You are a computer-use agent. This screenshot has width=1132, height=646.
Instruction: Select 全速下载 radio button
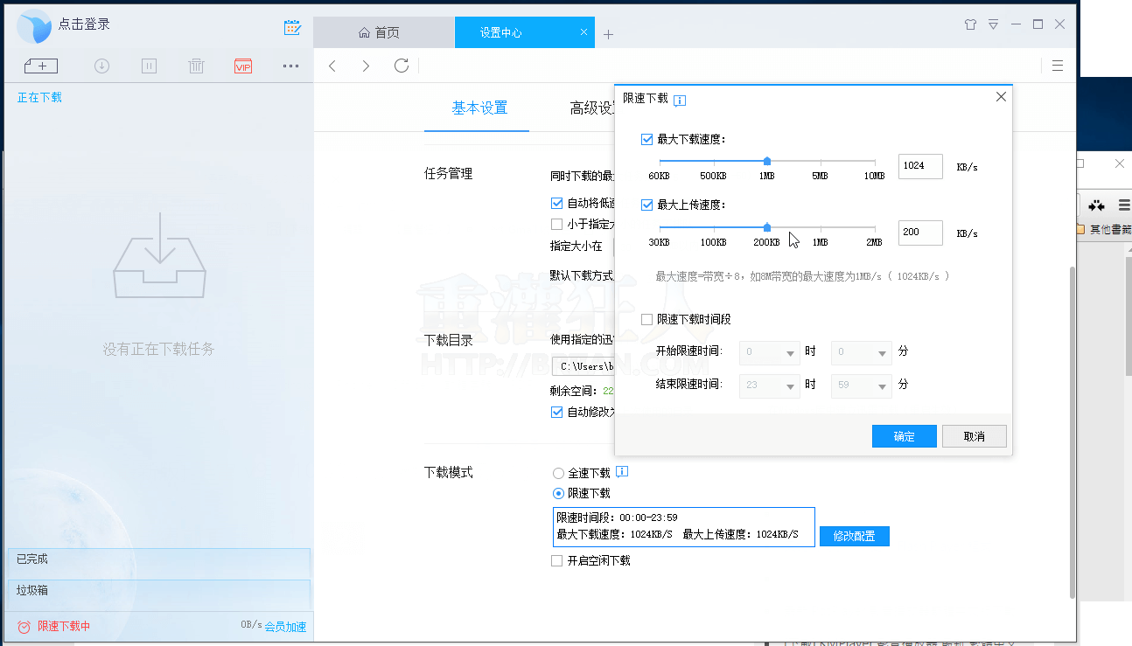coord(558,473)
